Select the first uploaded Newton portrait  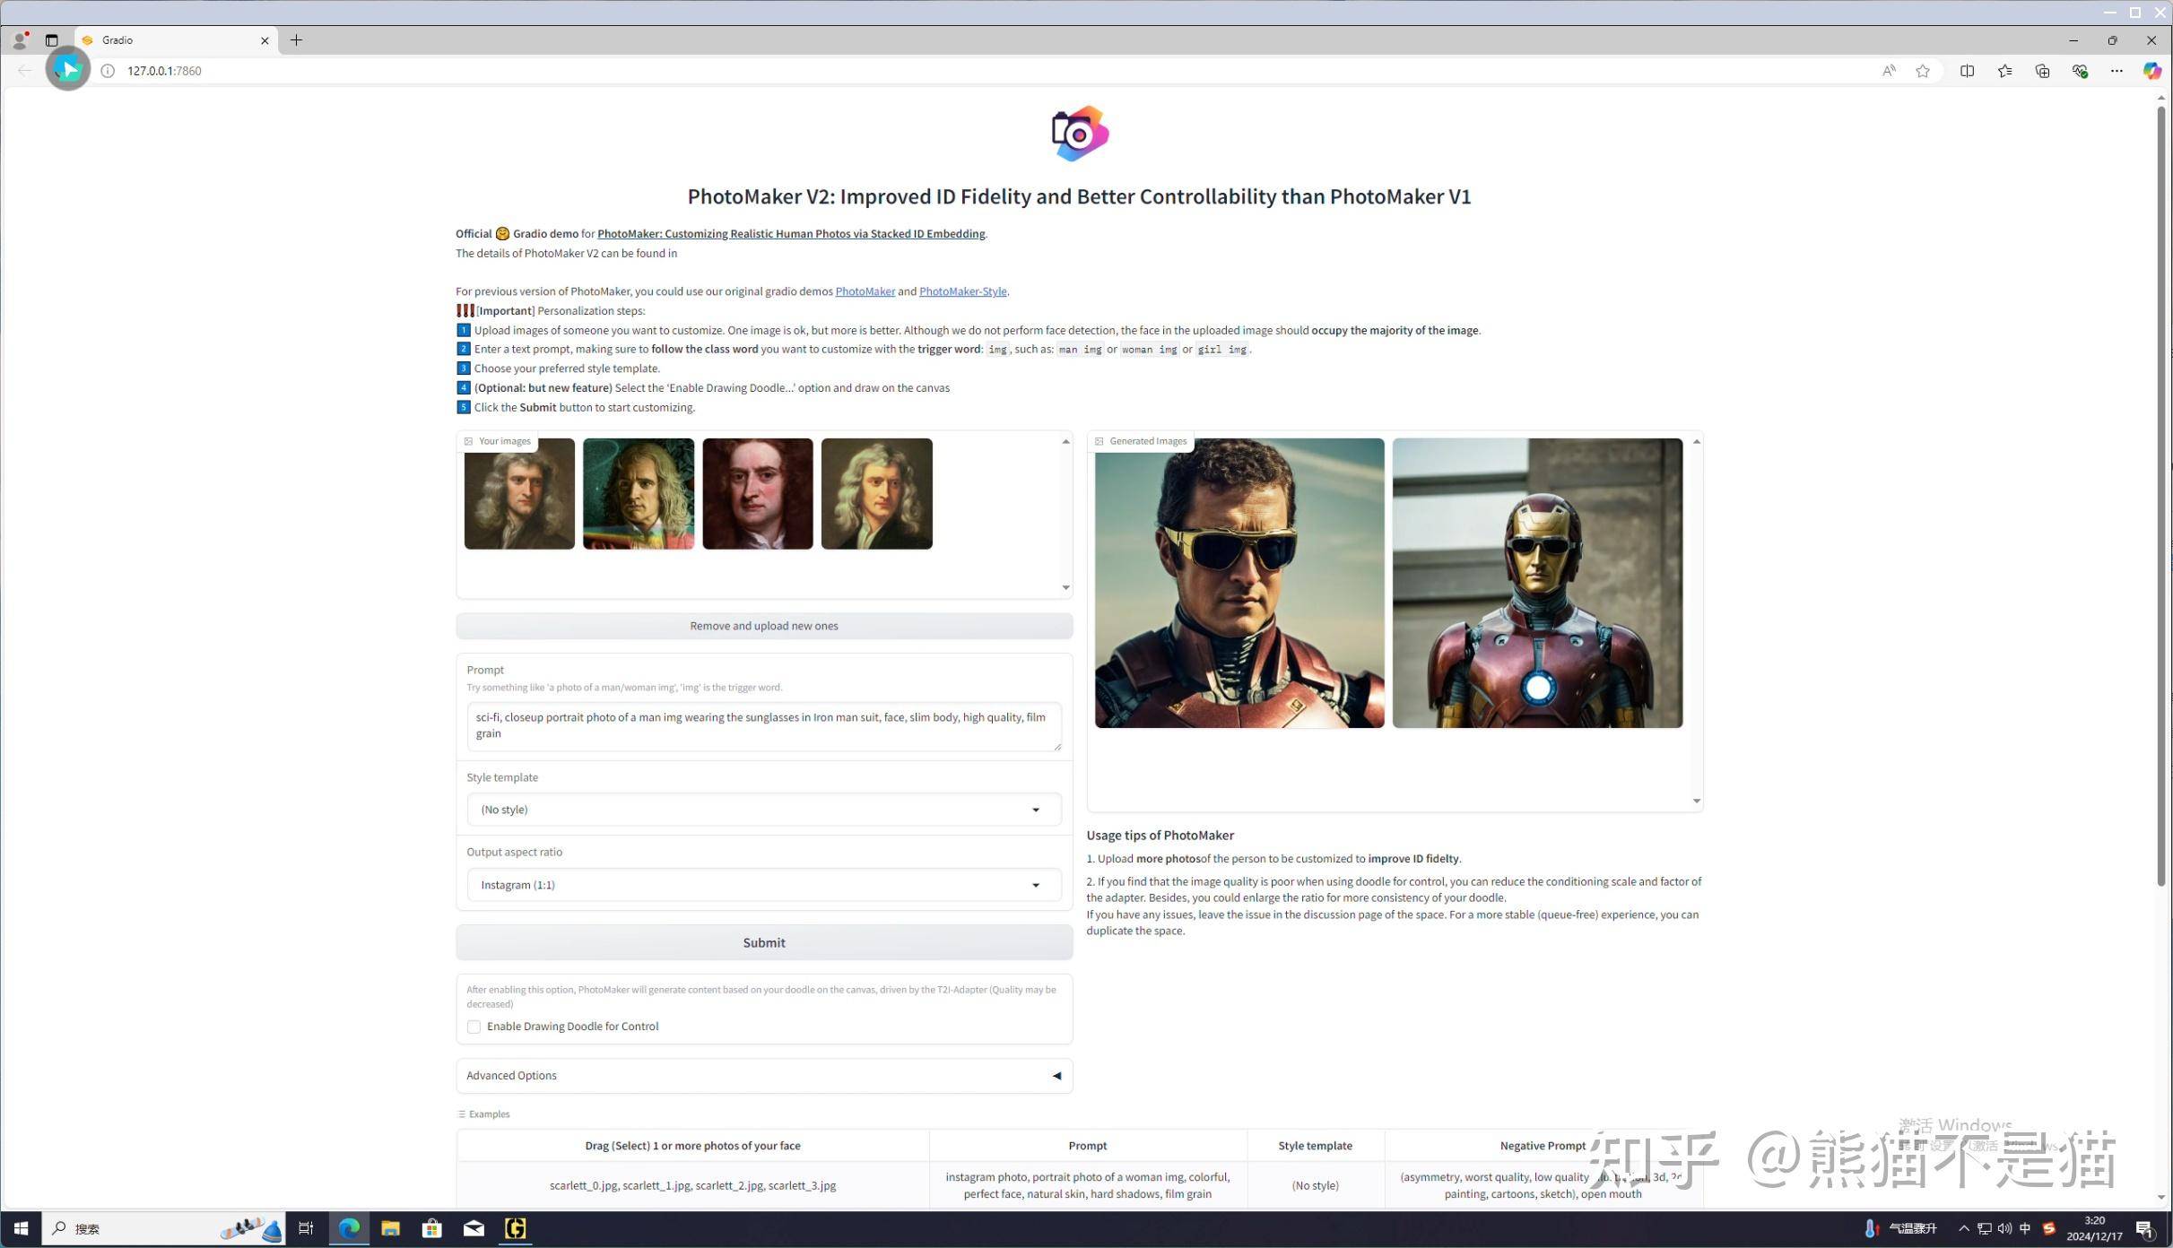(x=519, y=494)
